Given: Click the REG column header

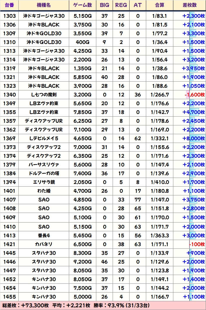Looking at the screenshot, I should point(121,5).
